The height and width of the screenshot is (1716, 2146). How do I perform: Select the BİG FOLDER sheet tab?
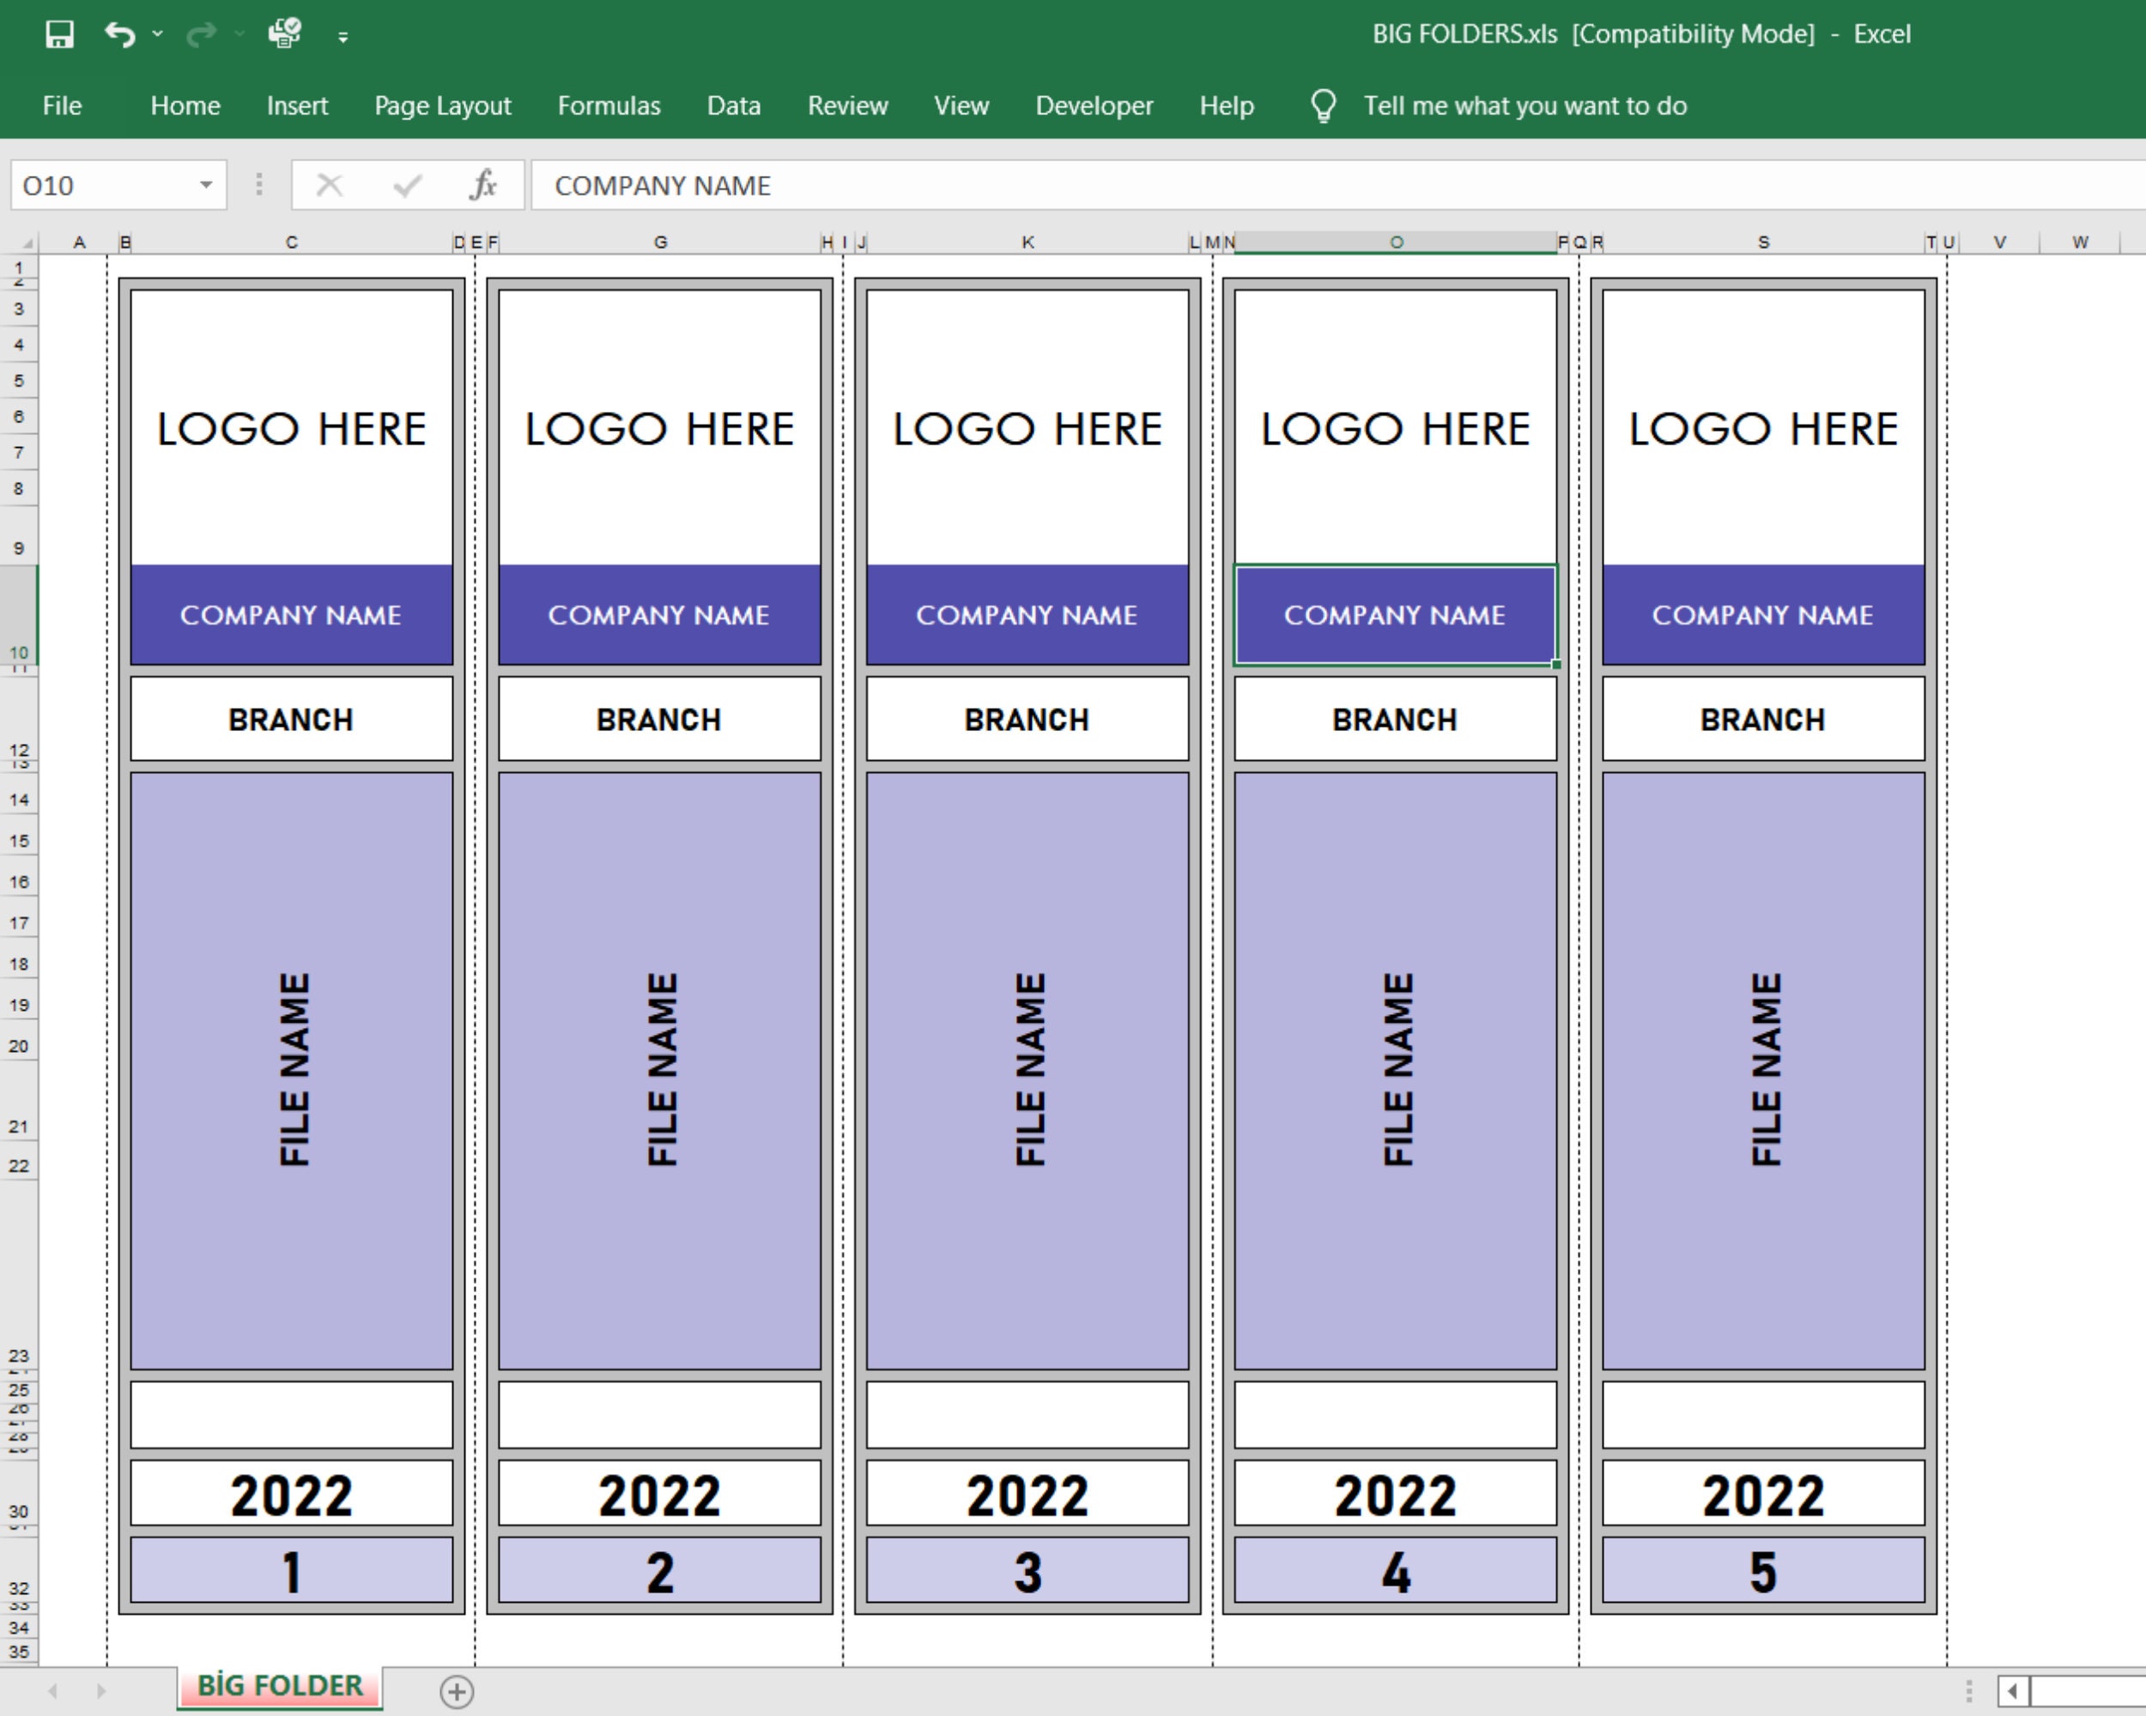[280, 1687]
